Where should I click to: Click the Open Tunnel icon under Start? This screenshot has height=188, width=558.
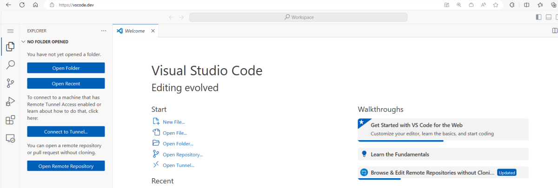click(x=156, y=165)
